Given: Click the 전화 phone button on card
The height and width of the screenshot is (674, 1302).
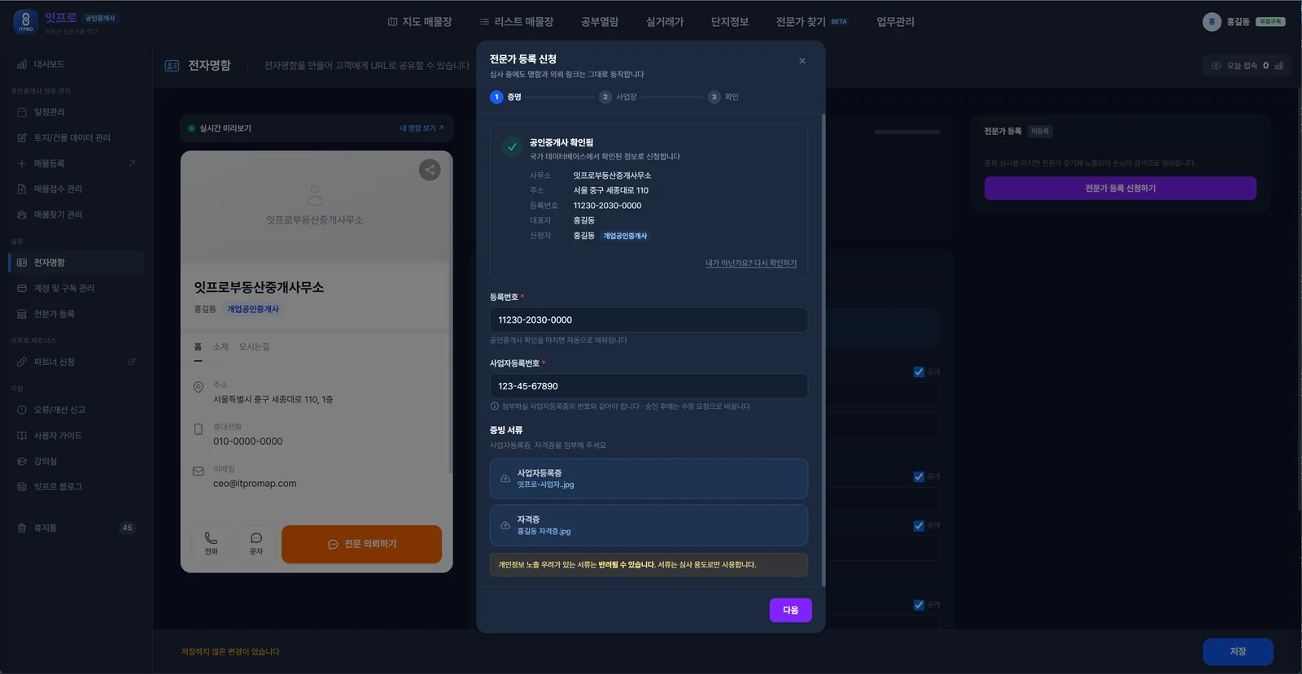Looking at the screenshot, I should pos(211,544).
